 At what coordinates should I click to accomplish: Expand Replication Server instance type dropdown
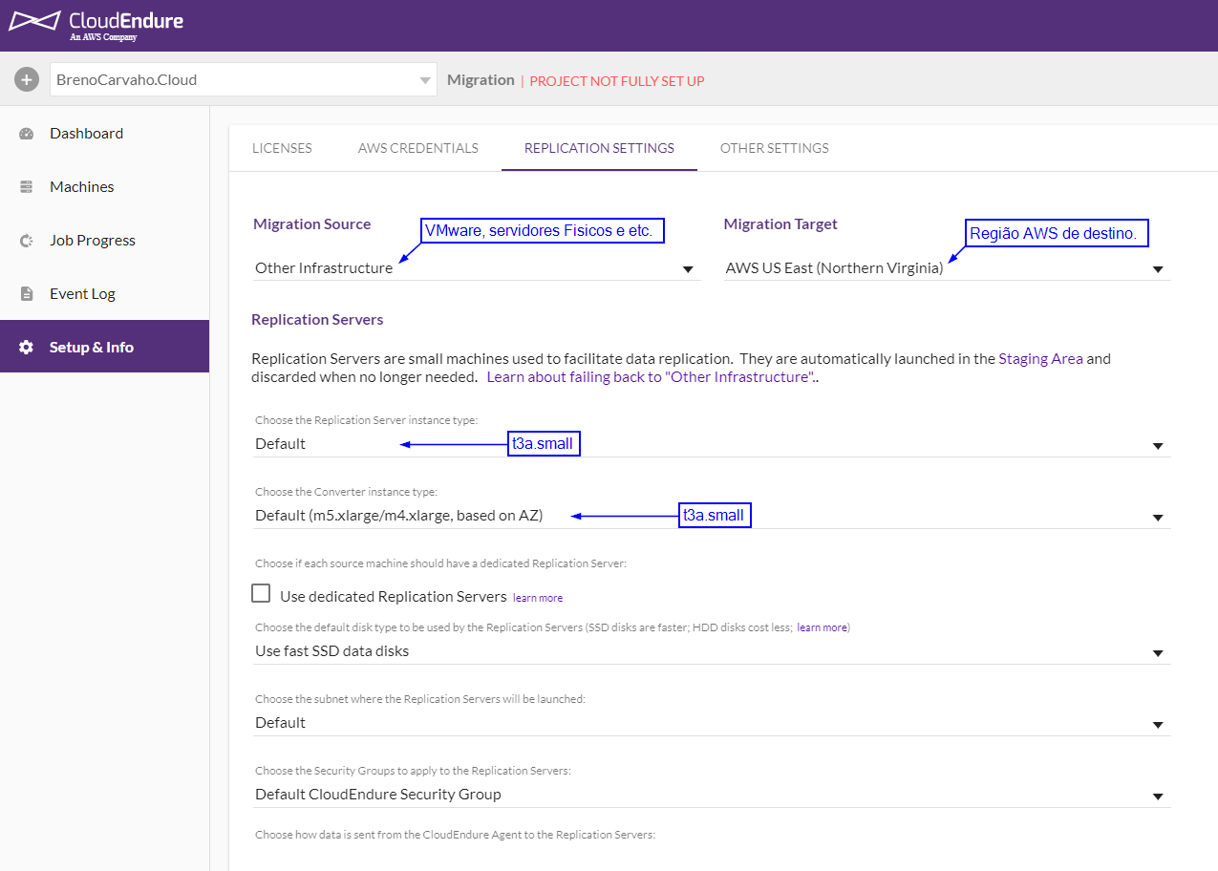click(x=711, y=444)
